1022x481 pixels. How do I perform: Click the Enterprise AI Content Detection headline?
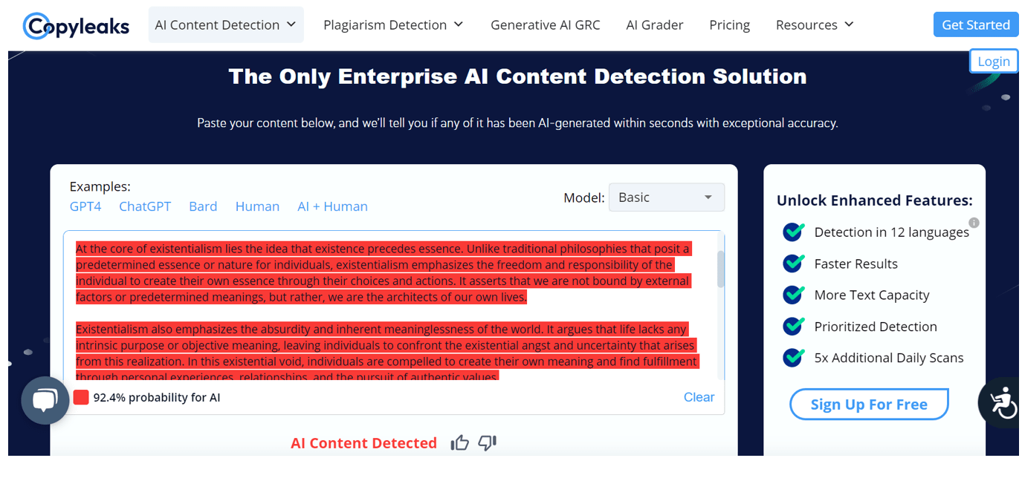517,76
